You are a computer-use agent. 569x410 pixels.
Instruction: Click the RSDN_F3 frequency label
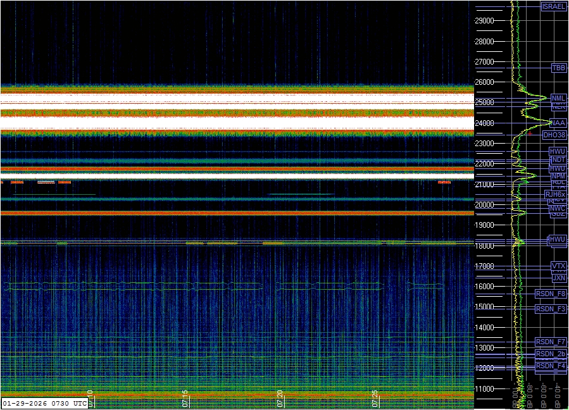(551, 309)
